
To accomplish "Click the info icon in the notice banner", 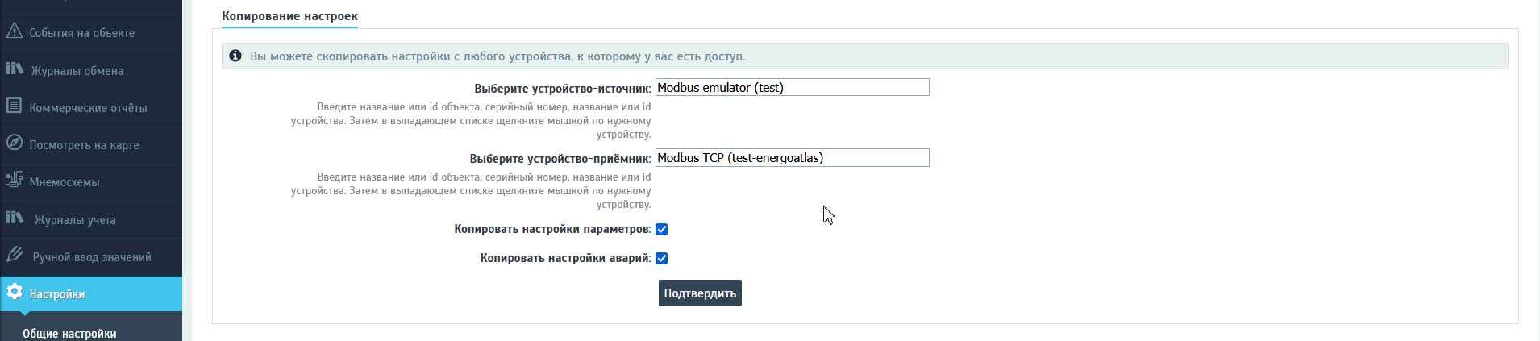I will [235, 56].
